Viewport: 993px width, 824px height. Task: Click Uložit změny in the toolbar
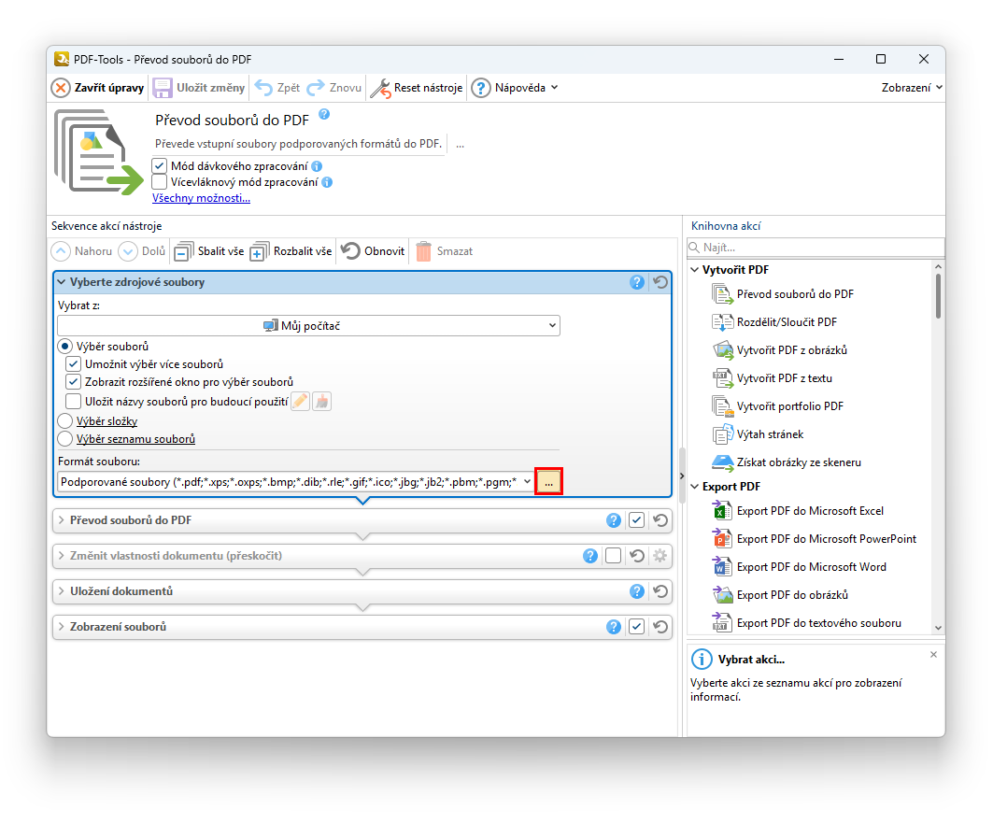click(x=199, y=88)
